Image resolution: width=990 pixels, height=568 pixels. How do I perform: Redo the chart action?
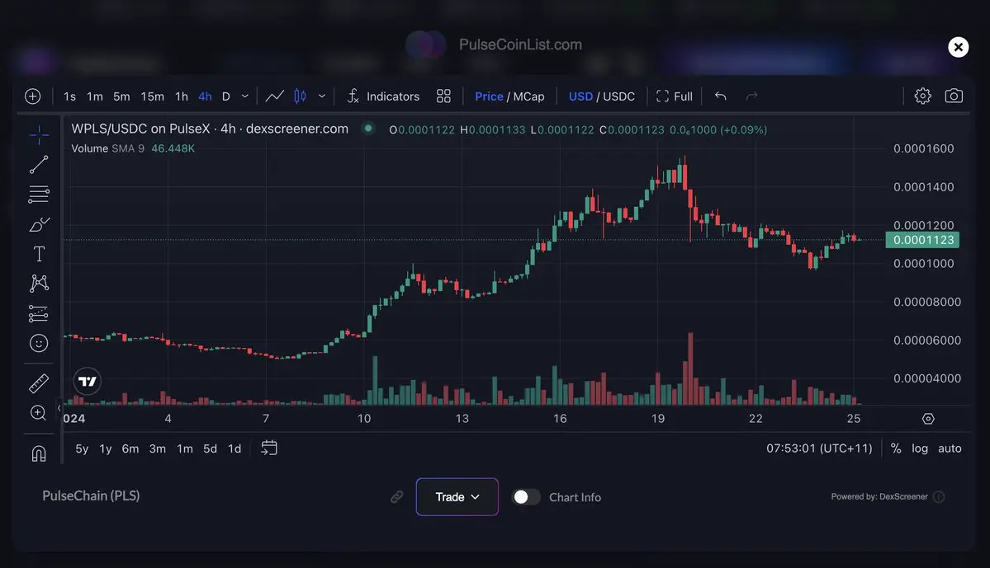click(751, 96)
